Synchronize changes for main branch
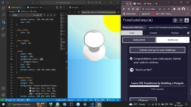The height and width of the screenshot is (107, 191). pyautogui.click(x=14, y=100)
